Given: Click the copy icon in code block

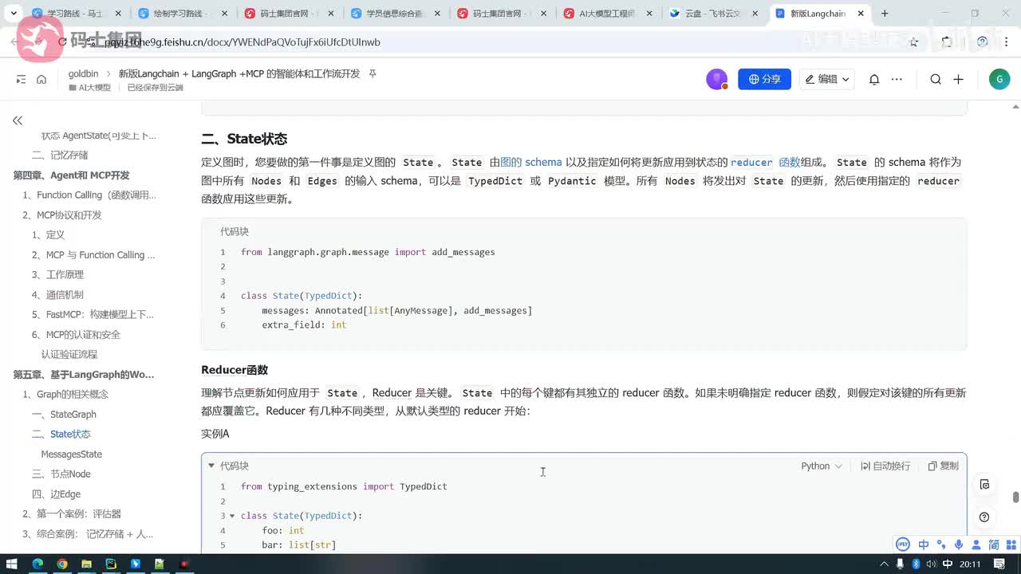Looking at the screenshot, I should (x=943, y=466).
